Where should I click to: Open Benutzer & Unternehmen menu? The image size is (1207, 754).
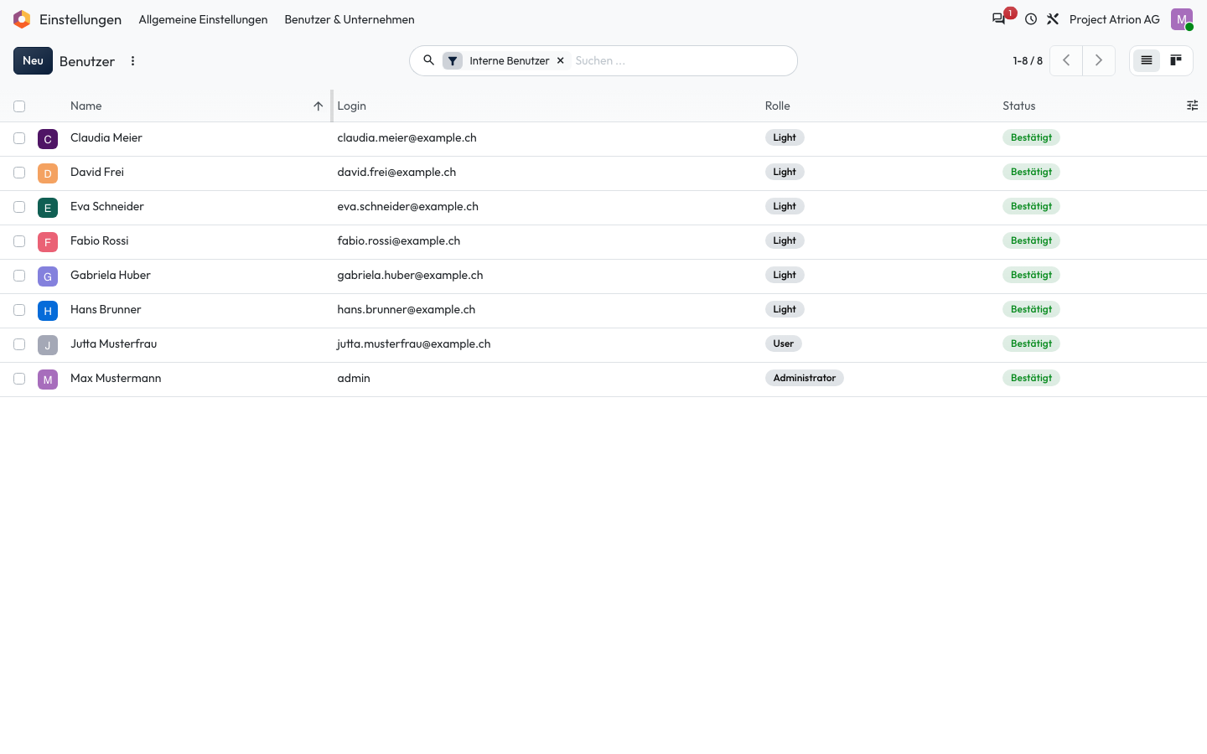pos(350,19)
